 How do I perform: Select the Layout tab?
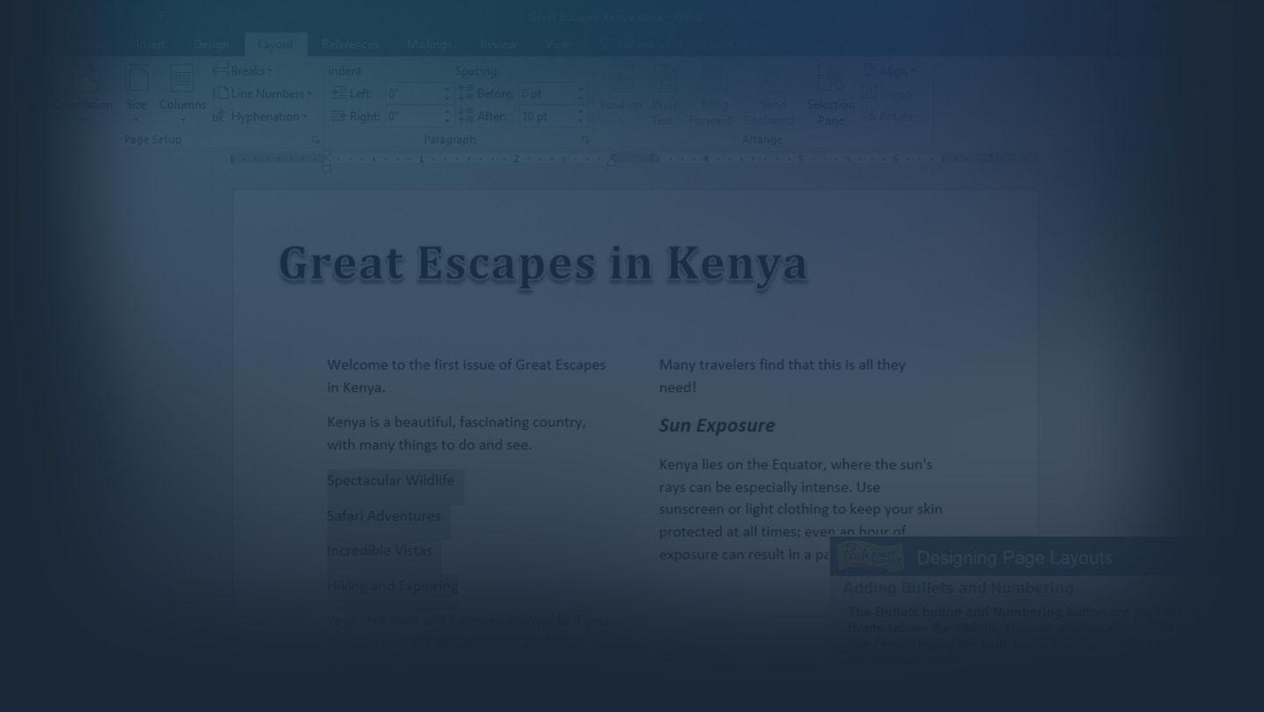276,44
